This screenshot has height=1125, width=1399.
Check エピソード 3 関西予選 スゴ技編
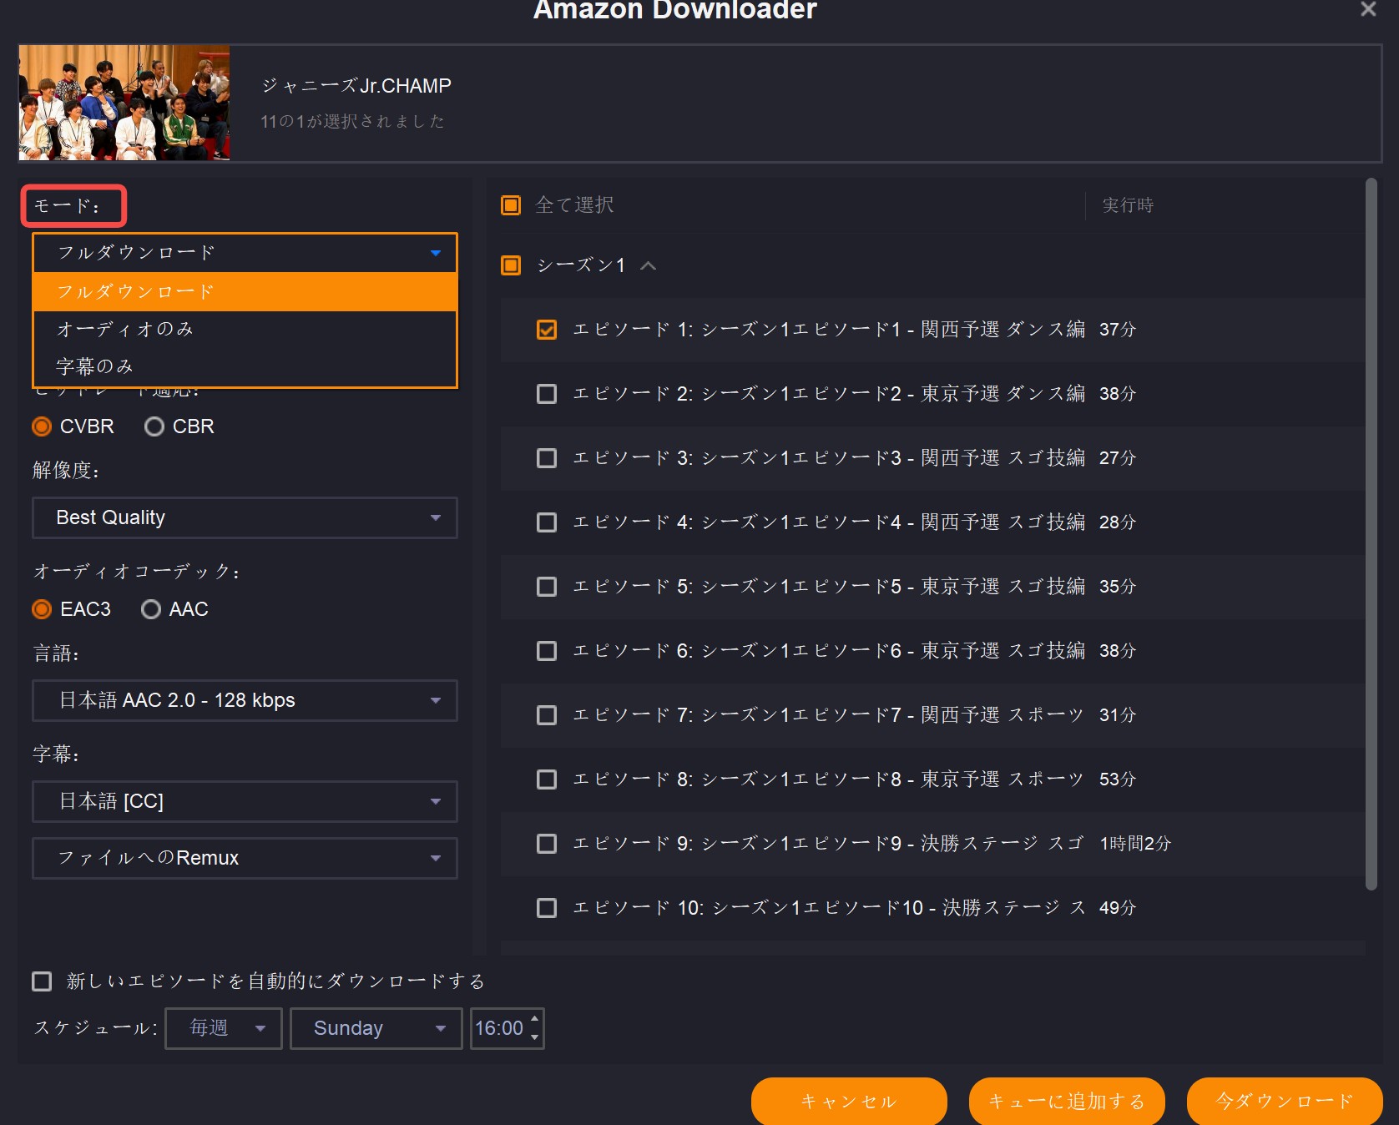pyautogui.click(x=547, y=458)
